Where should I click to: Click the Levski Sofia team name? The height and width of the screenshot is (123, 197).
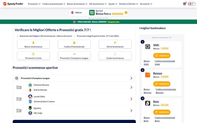(39, 96)
